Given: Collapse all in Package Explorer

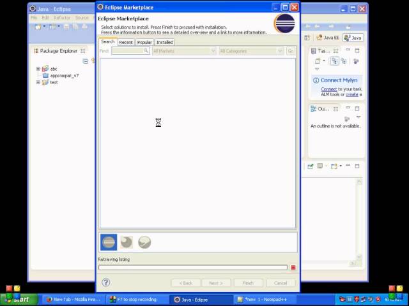Looking at the screenshot, I should pos(85,61).
